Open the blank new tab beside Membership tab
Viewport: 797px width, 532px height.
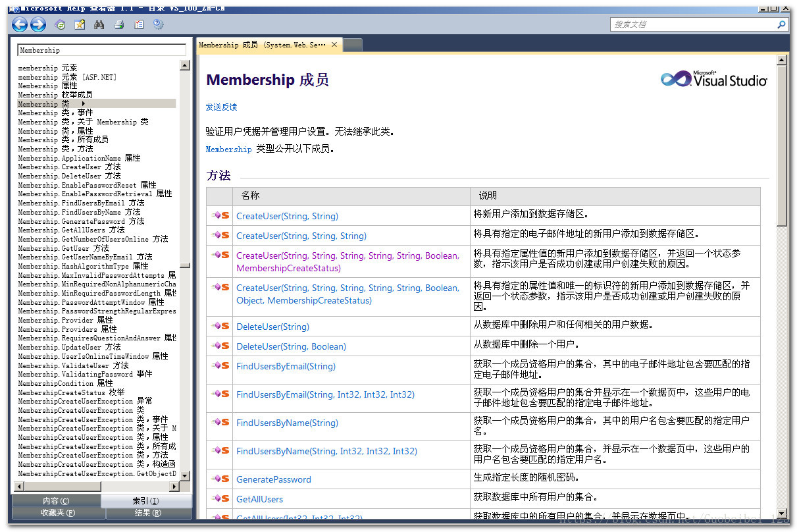352,45
